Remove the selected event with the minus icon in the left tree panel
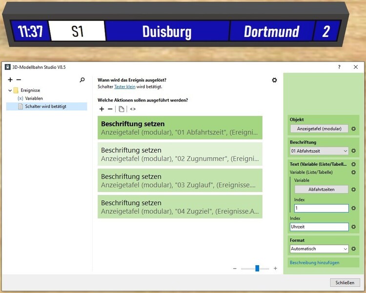Screen dimensions: 366x293 pyautogui.click(x=19, y=80)
